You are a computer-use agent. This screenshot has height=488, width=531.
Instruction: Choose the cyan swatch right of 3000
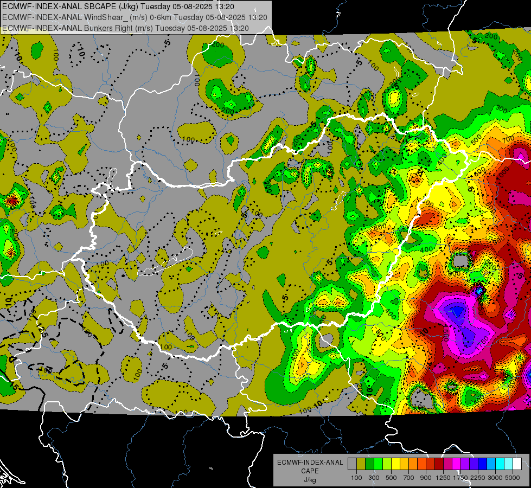500,464
